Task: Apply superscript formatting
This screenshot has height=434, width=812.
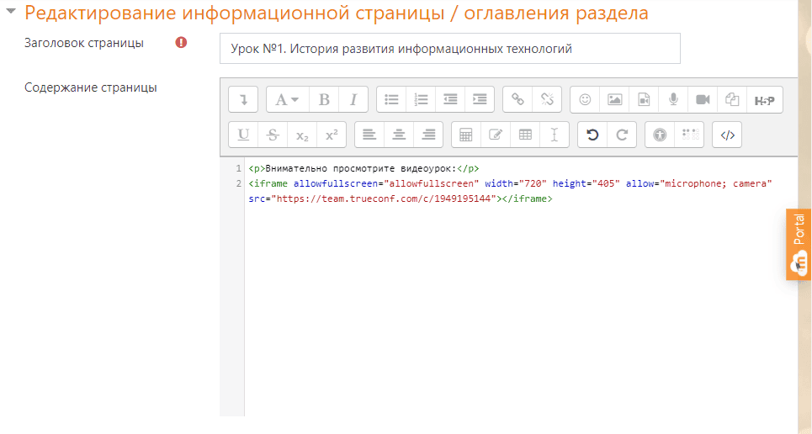Action: 332,135
